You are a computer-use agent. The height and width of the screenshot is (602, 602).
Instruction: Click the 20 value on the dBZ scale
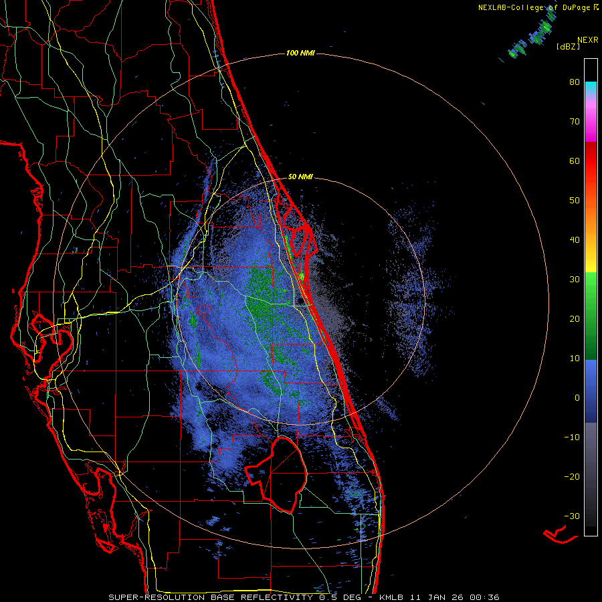[575, 319]
